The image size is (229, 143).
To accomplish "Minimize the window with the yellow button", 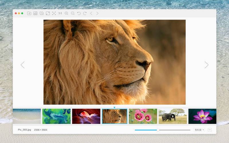I will tap(19, 13).
